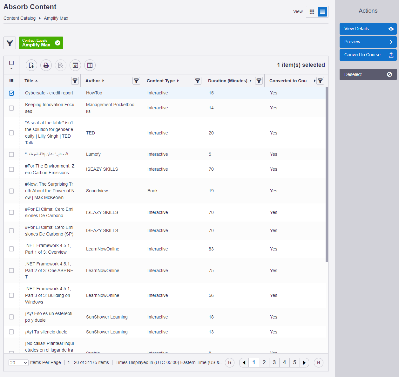Click the table vertical scrollbar

[x=327, y=175]
